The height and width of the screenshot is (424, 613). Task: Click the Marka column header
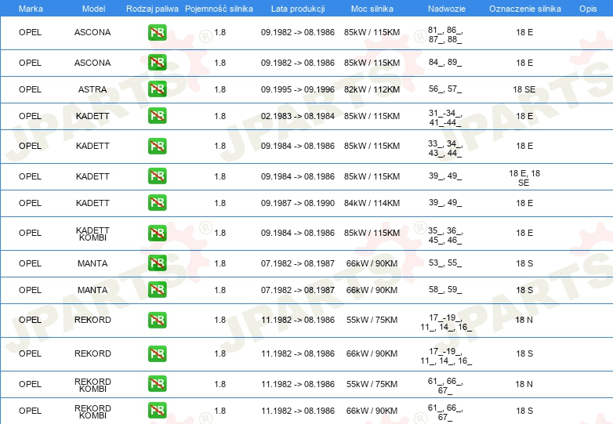[x=31, y=9]
